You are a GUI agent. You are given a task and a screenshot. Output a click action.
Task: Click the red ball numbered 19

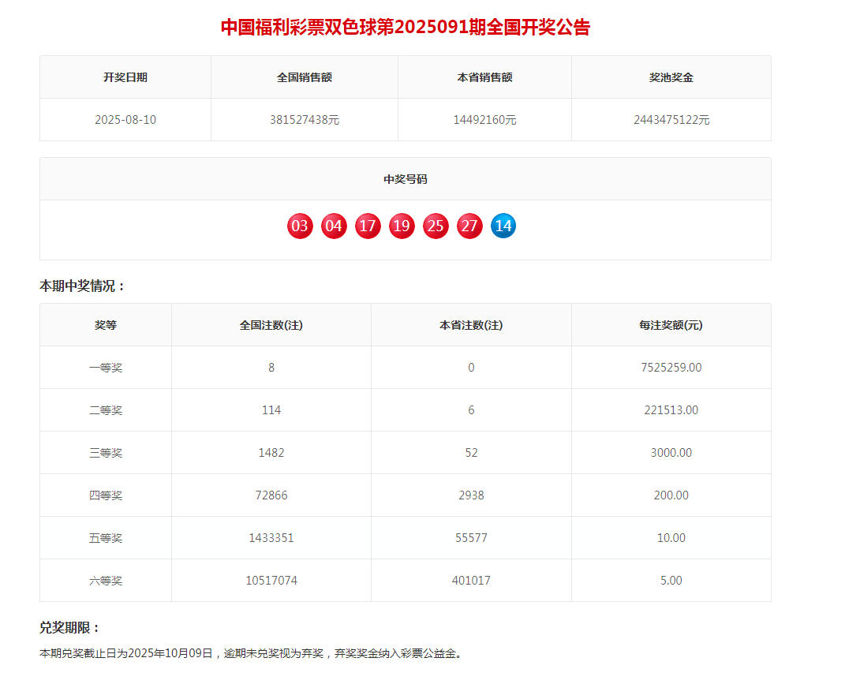(402, 226)
